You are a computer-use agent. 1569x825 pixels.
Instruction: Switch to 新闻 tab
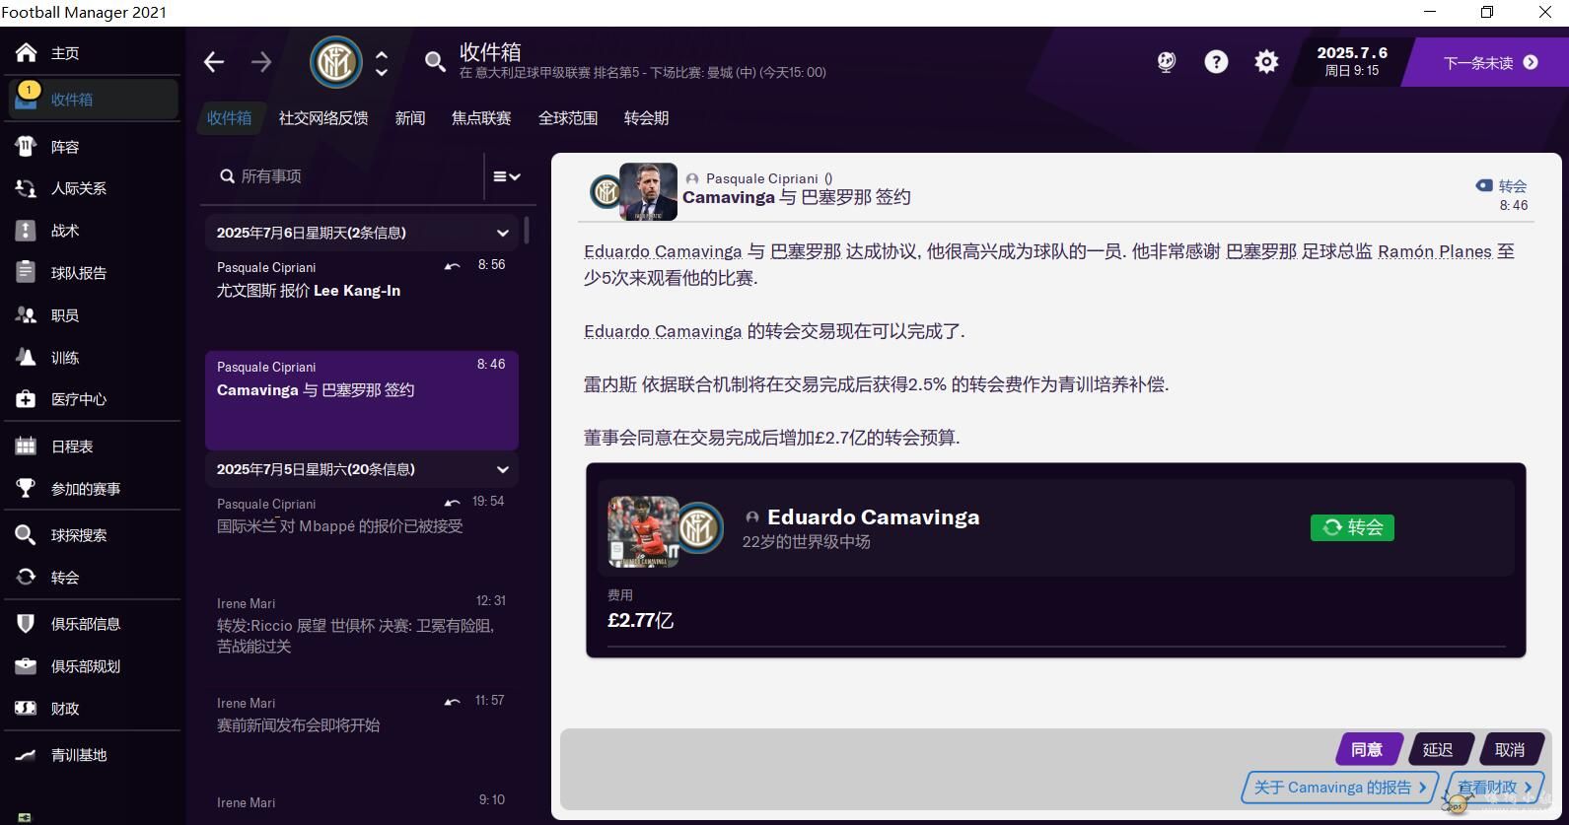pos(410,118)
